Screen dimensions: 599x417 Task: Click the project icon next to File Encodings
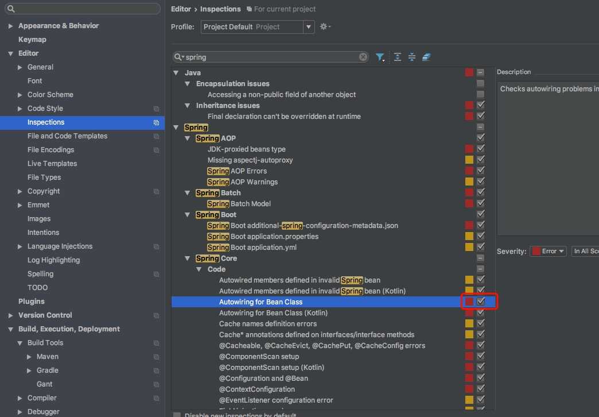[156, 150]
